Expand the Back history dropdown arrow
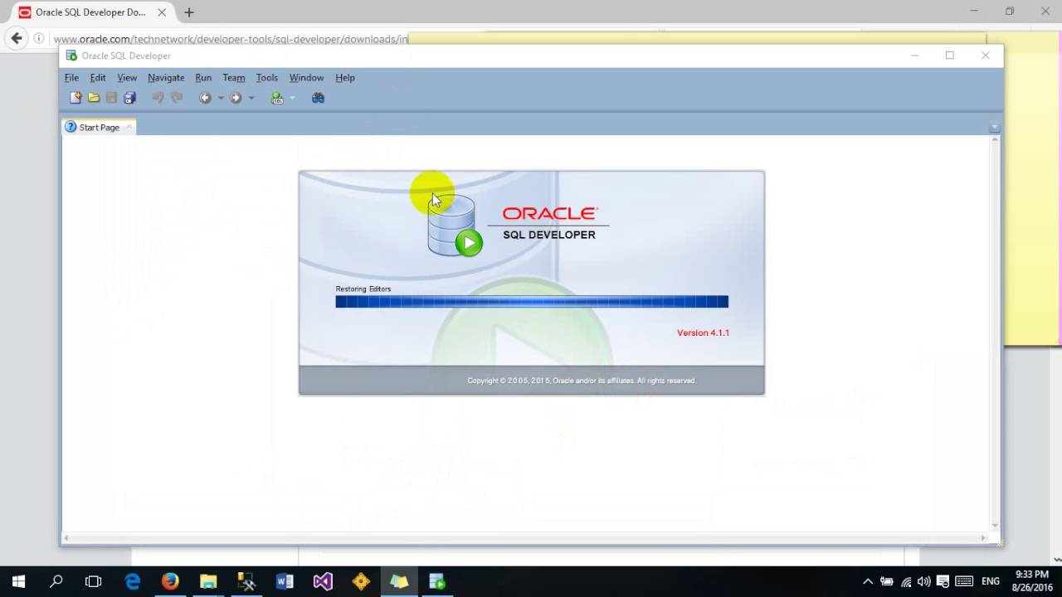 coord(221,98)
